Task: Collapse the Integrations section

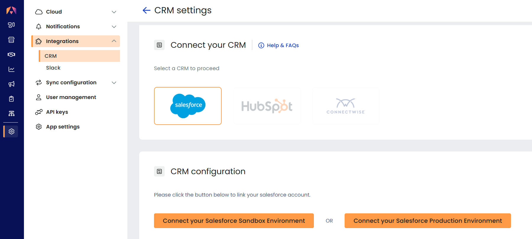Action: pyautogui.click(x=76, y=41)
